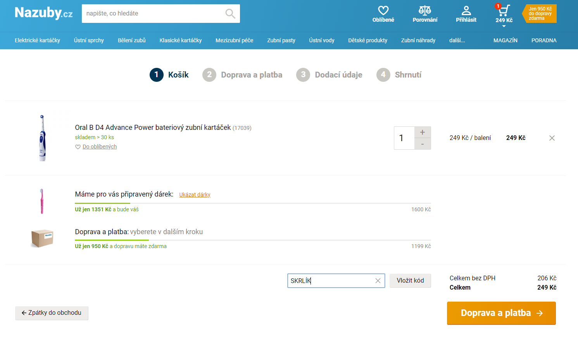This screenshot has width=578, height=340.
Task: Click the stock text 'skladem > 30 ks'
Action: 94,137
